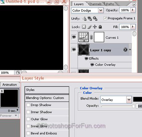Open the Color Dodge blending mode dropdown
142x137 pixels.
click(x=101, y=10)
